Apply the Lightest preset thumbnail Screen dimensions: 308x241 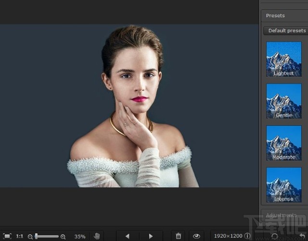284,59
